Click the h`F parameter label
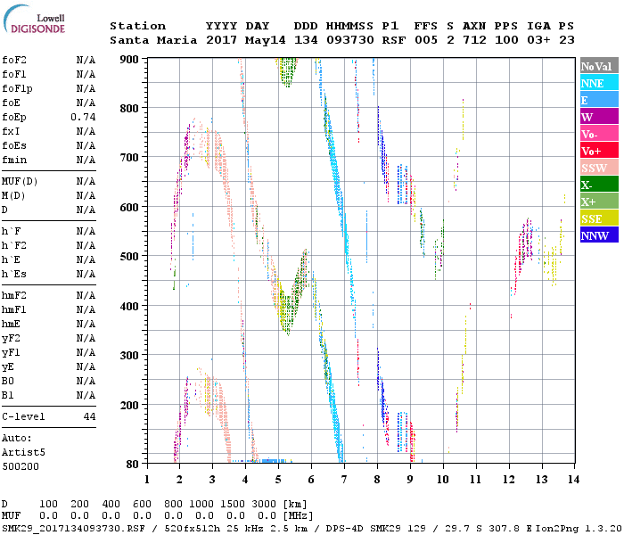This screenshot has width=624, height=535. (x=11, y=232)
